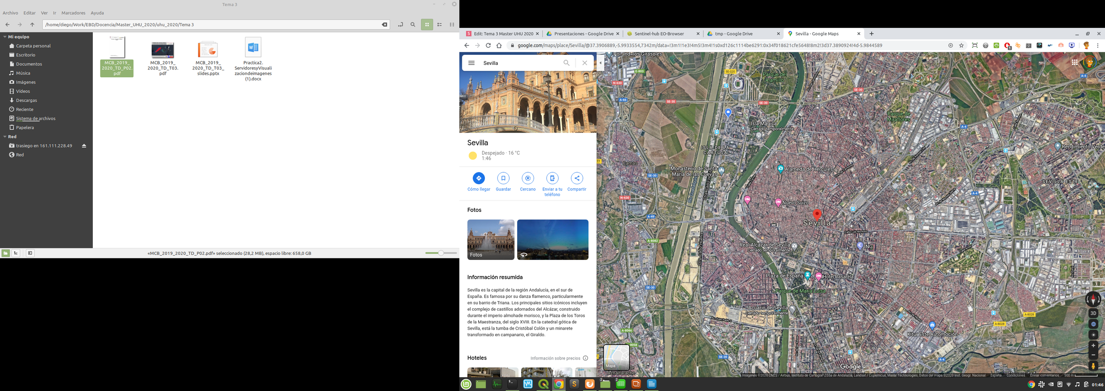Switch to Presentaciones - Google Drive tab
1105x391 pixels.
coord(583,34)
